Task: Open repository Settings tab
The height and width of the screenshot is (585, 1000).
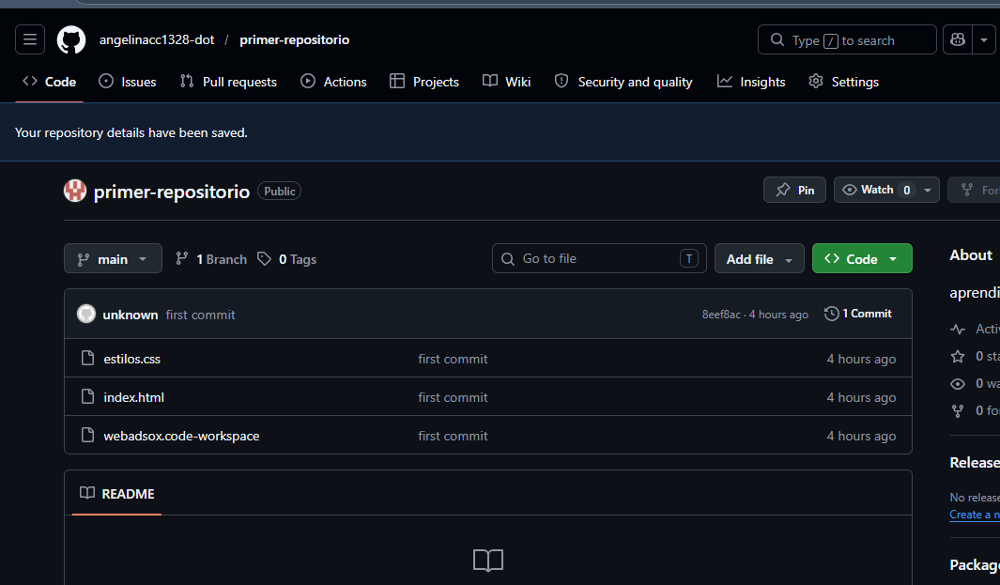Action: click(x=844, y=82)
